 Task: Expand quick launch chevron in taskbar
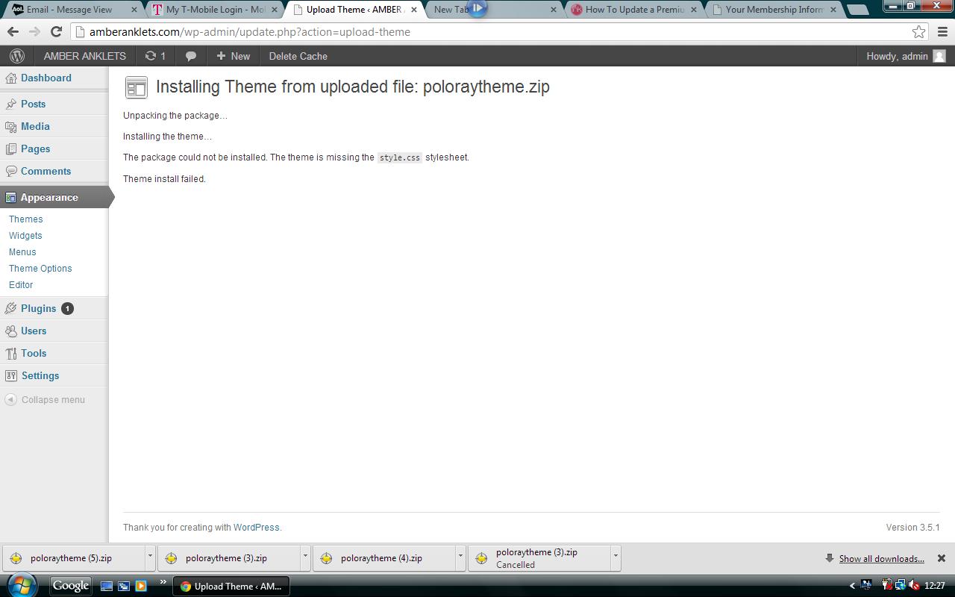(163, 582)
